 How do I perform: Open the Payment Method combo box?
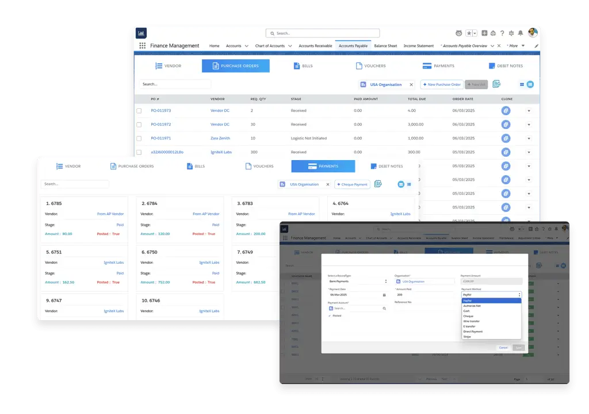pos(491,295)
